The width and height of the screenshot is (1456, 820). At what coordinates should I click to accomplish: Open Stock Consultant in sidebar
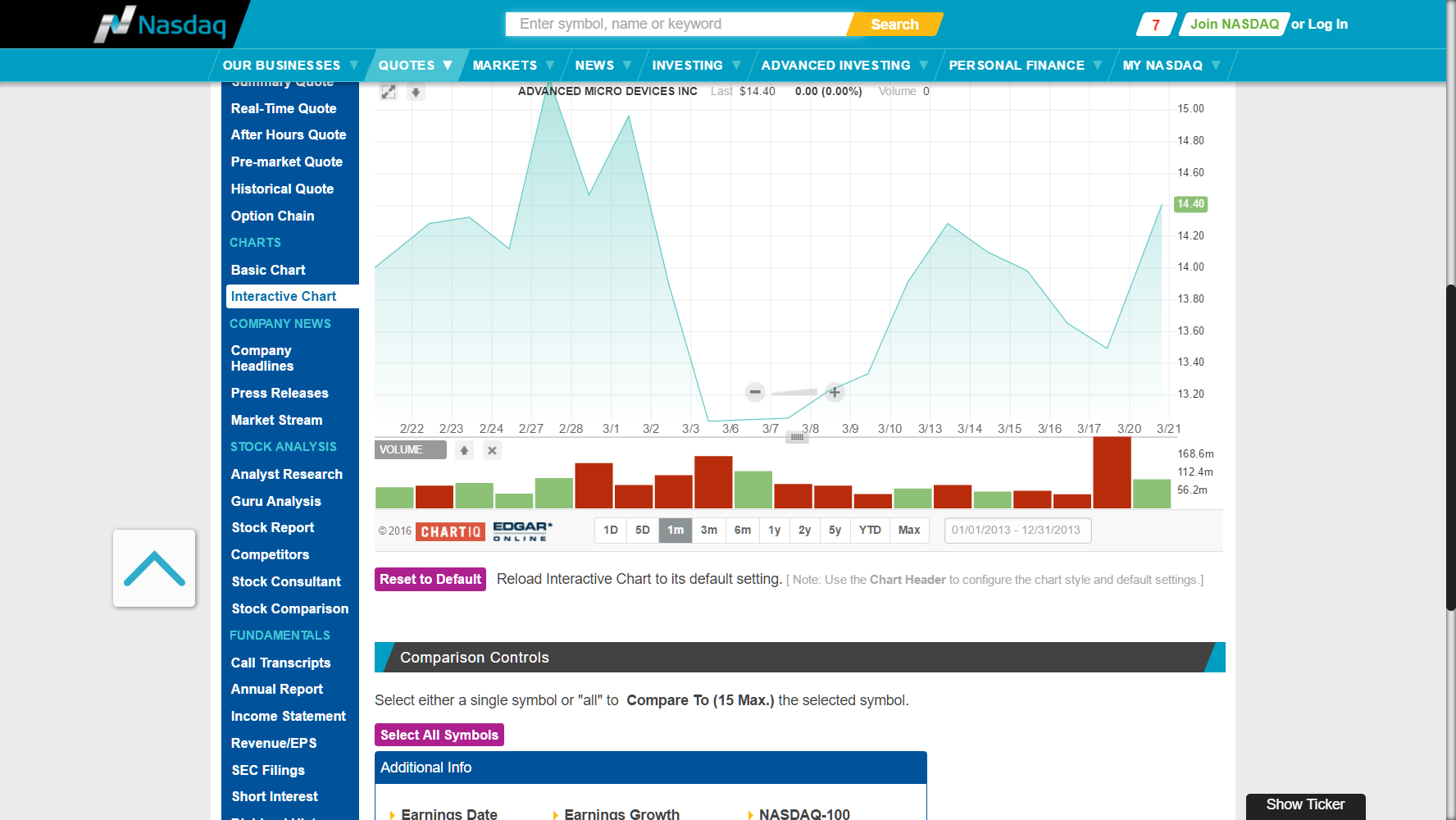286,581
